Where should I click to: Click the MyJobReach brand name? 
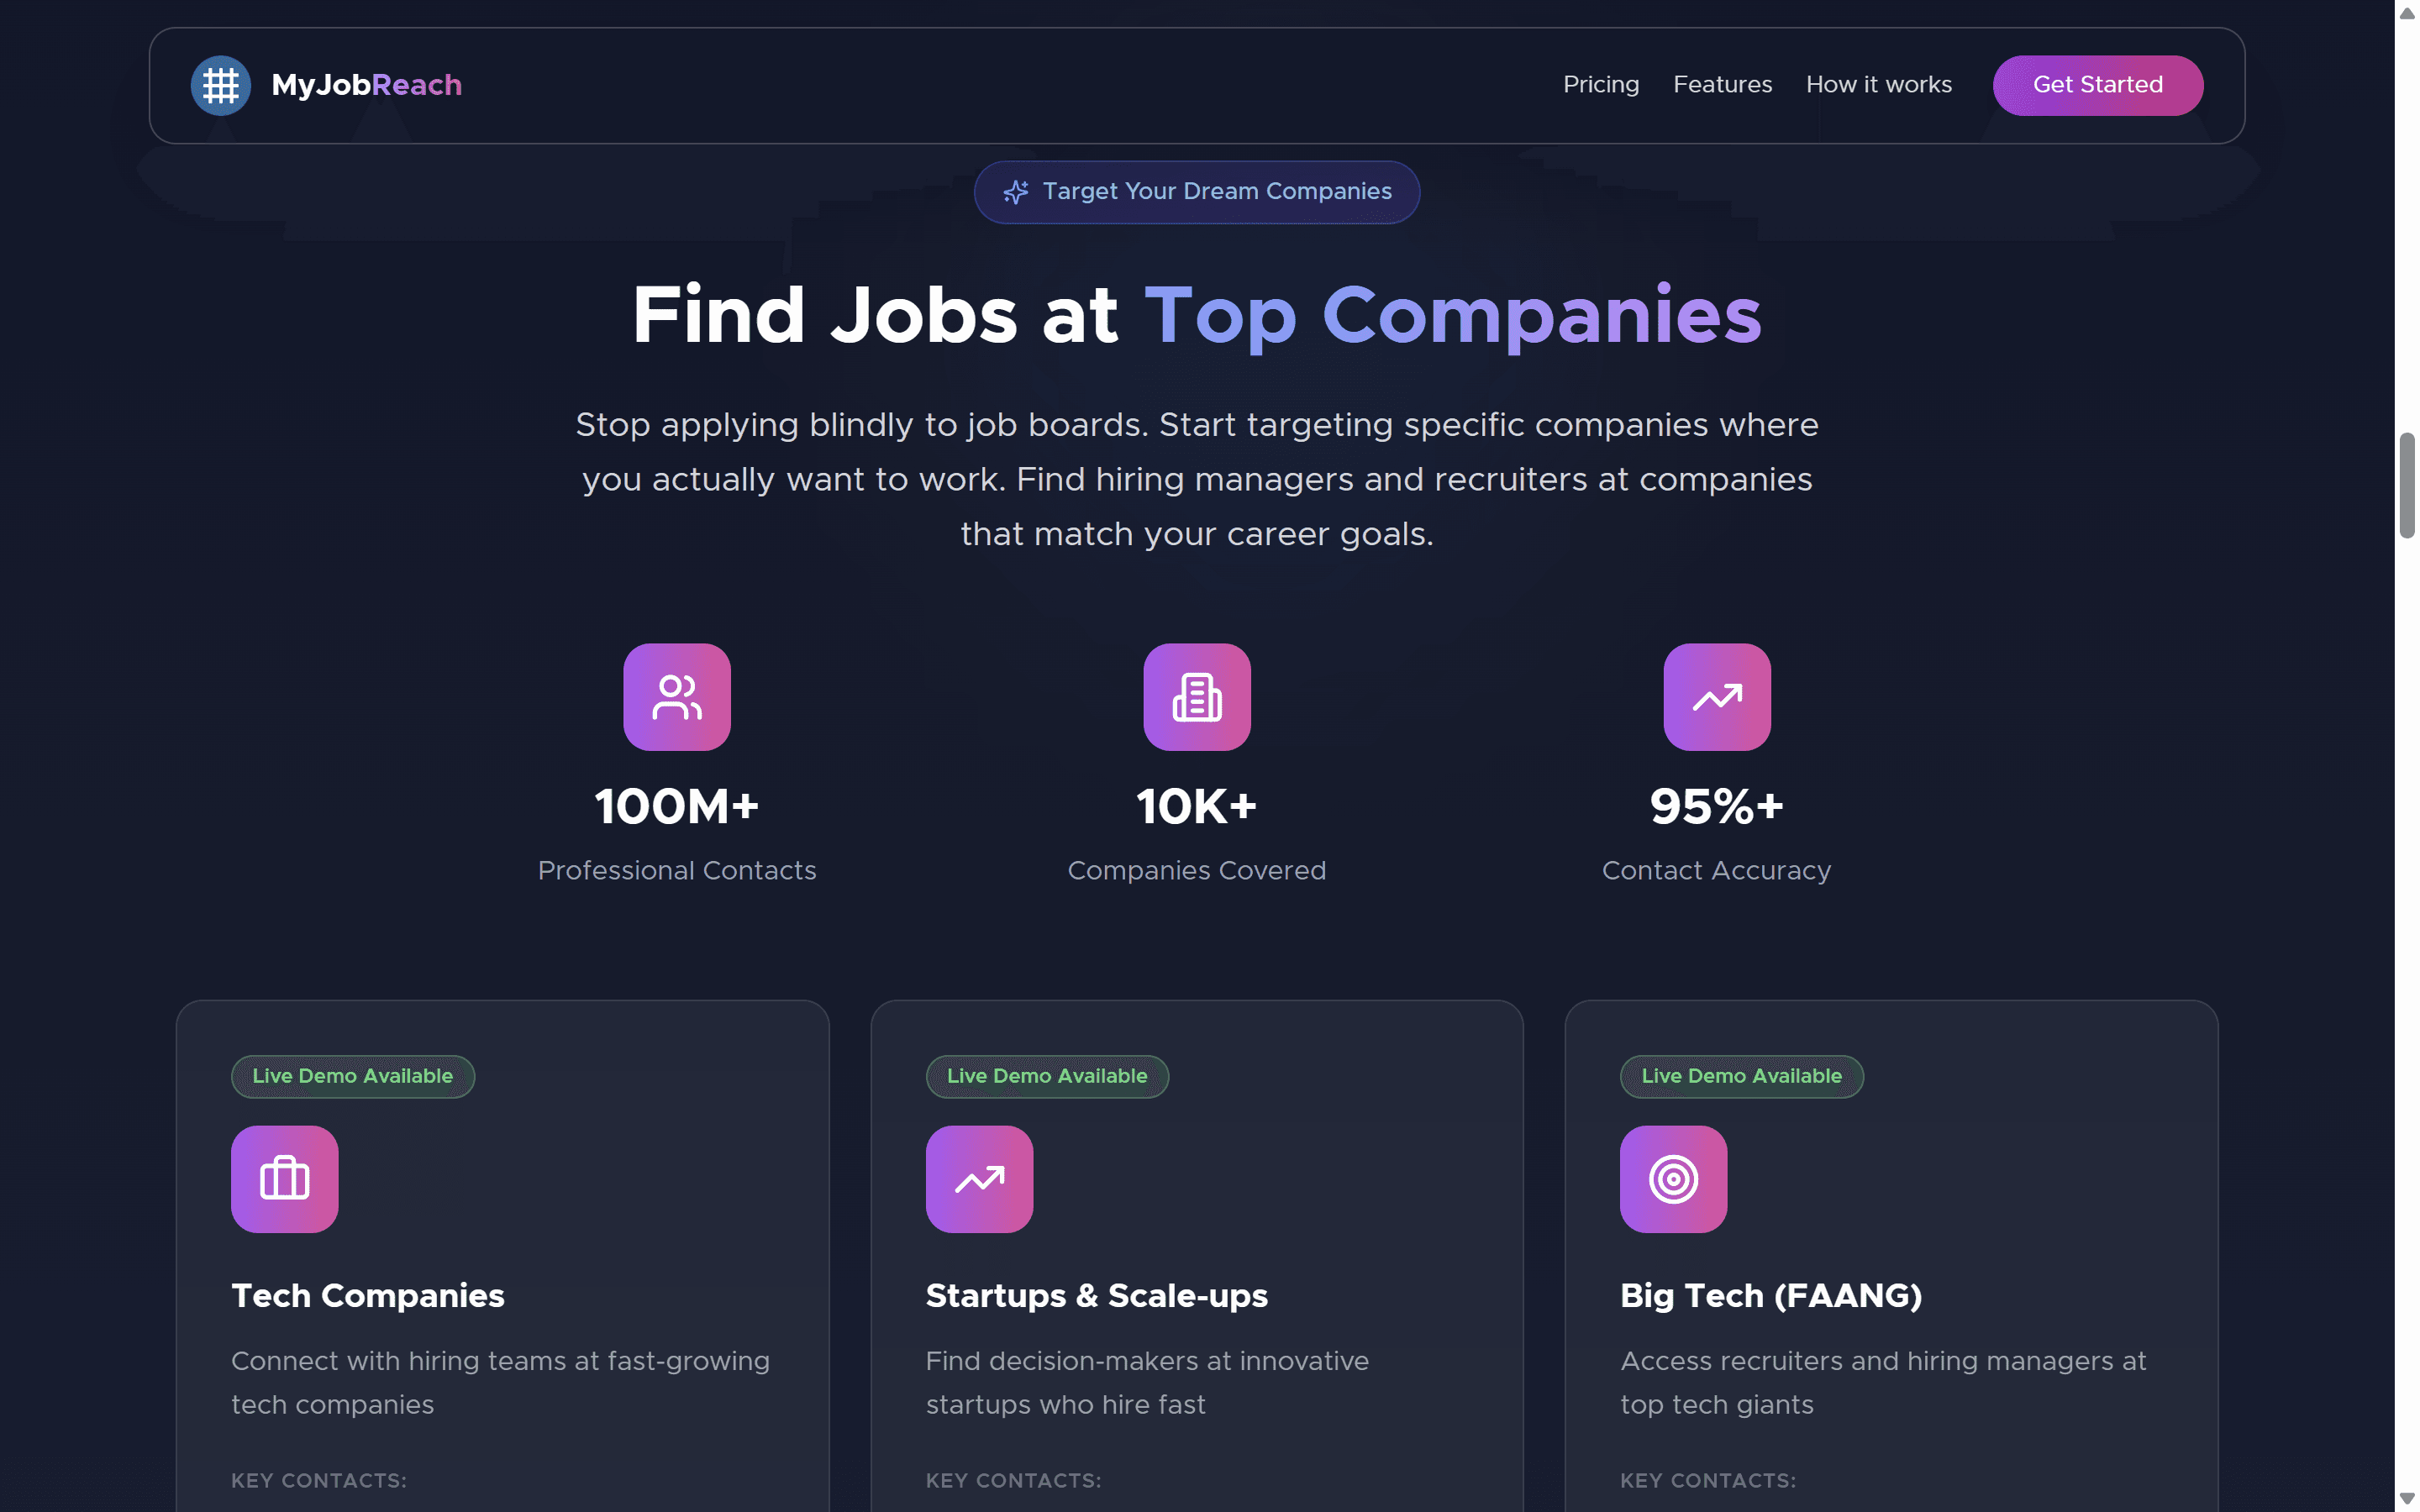(x=366, y=85)
